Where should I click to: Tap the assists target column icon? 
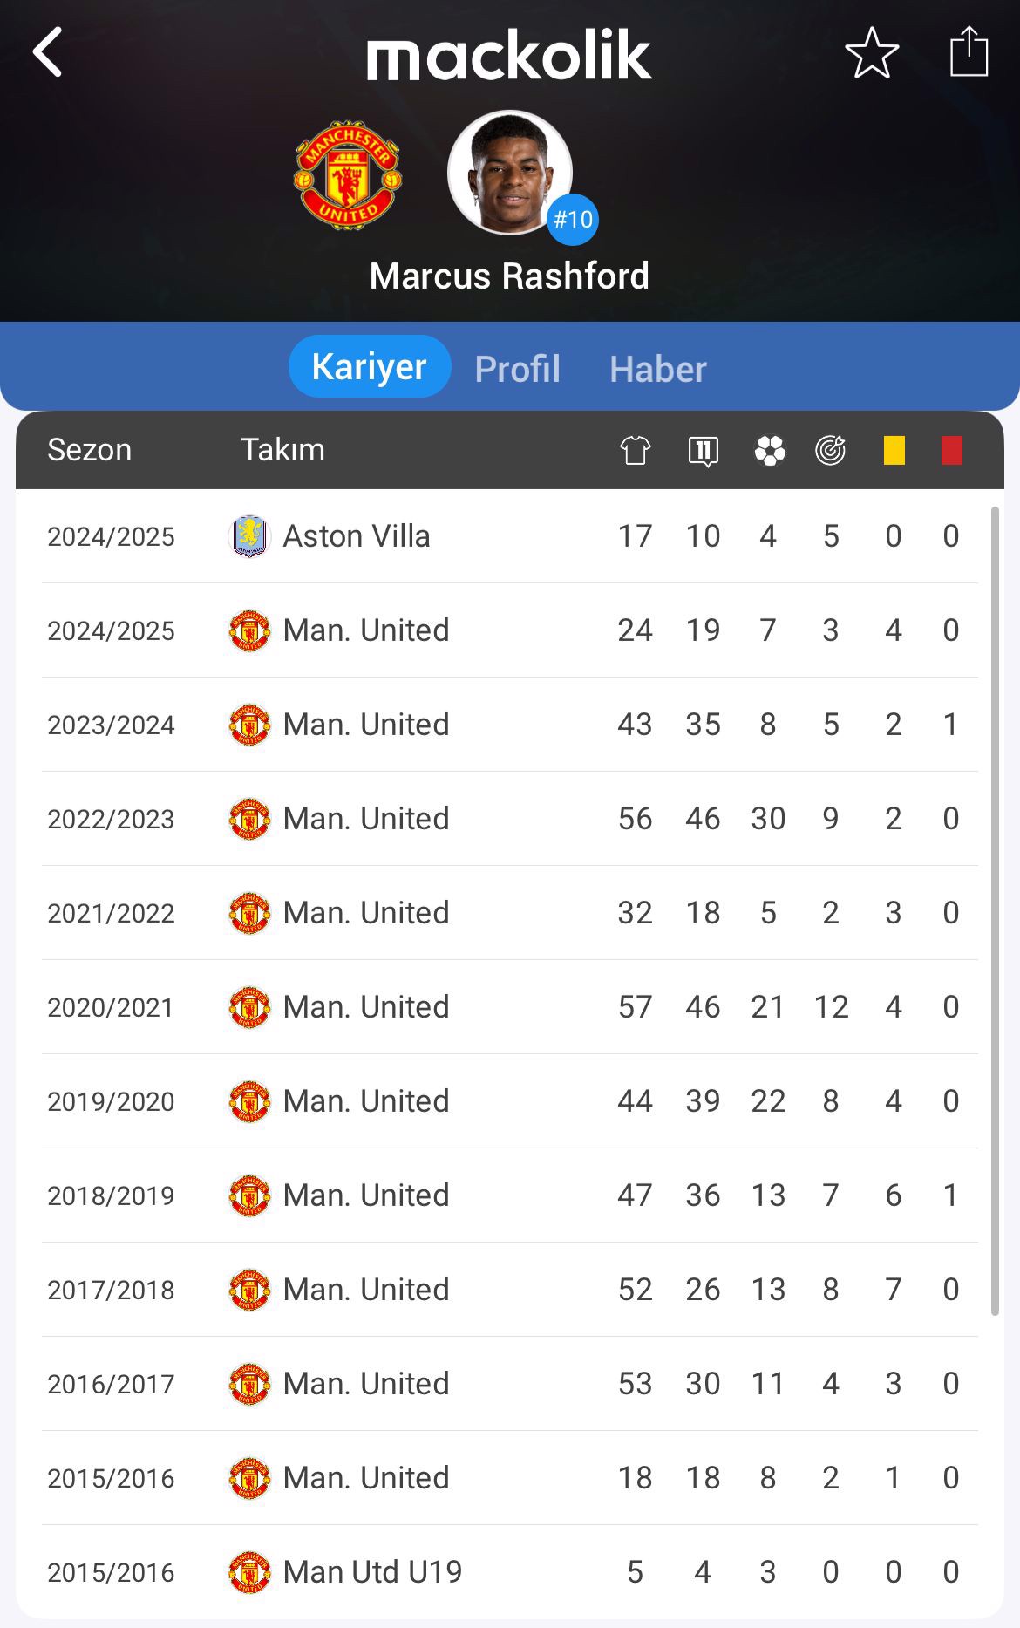[831, 450]
